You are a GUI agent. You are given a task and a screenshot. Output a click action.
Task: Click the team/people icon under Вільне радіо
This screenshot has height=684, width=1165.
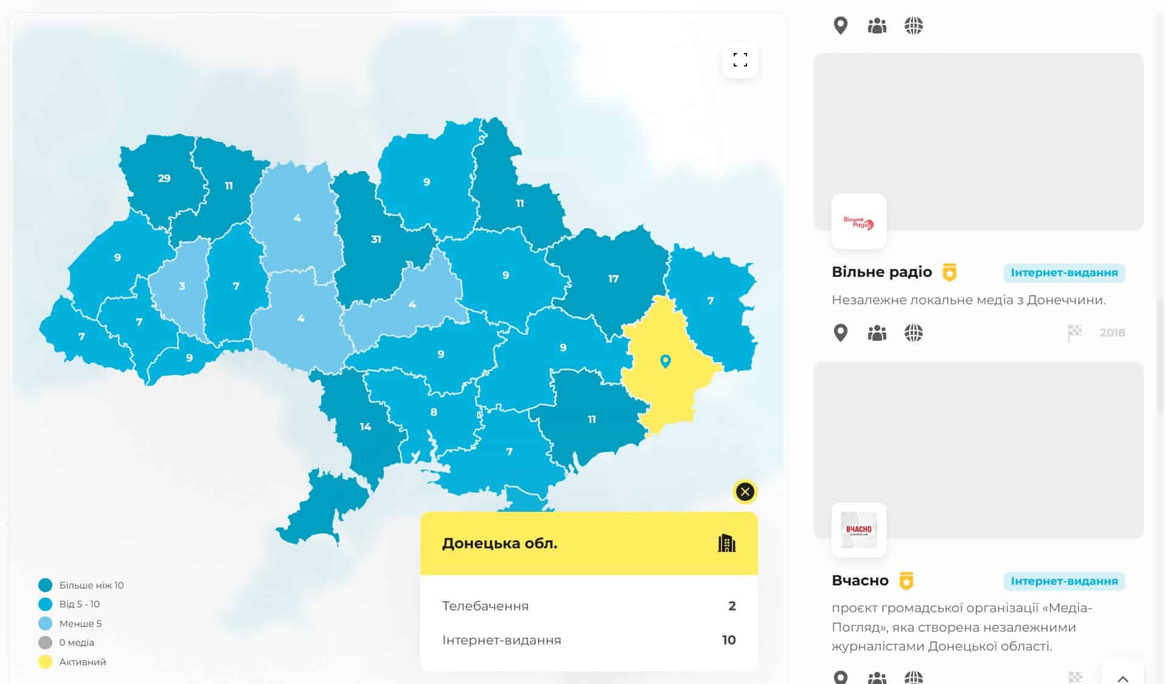tap(877, 333)
